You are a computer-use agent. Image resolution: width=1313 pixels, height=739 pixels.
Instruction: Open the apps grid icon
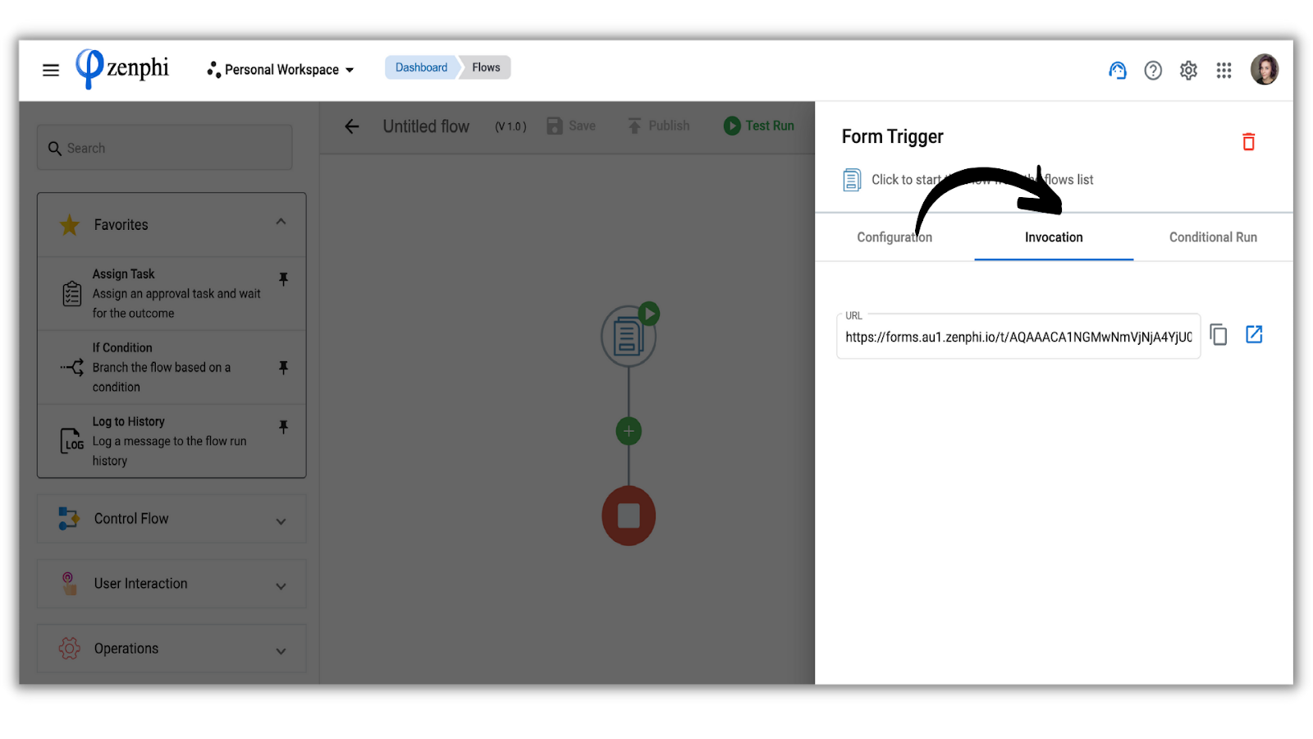tap(1224, 71)
